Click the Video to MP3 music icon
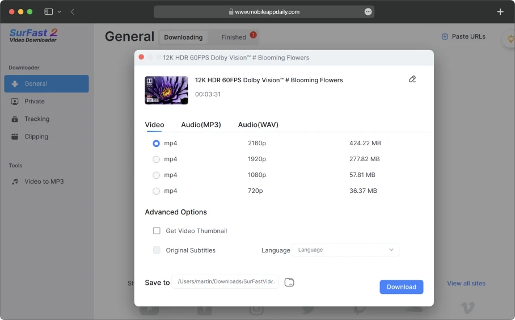Image resolution: width=515 pixels, height=320 pixels. [x=15, y=182]
